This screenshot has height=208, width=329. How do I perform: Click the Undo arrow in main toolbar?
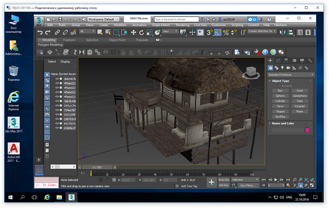pos(40,32)
